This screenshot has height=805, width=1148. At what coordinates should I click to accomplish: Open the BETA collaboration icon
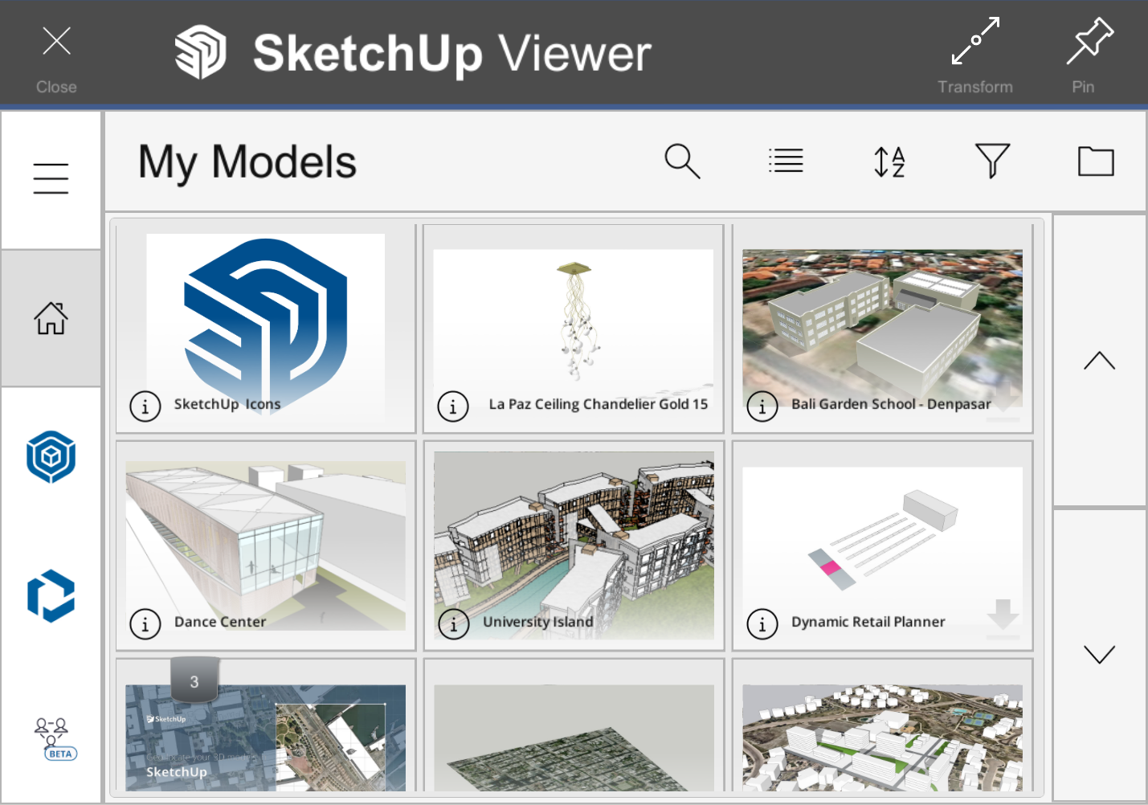(x=54, y=738)
